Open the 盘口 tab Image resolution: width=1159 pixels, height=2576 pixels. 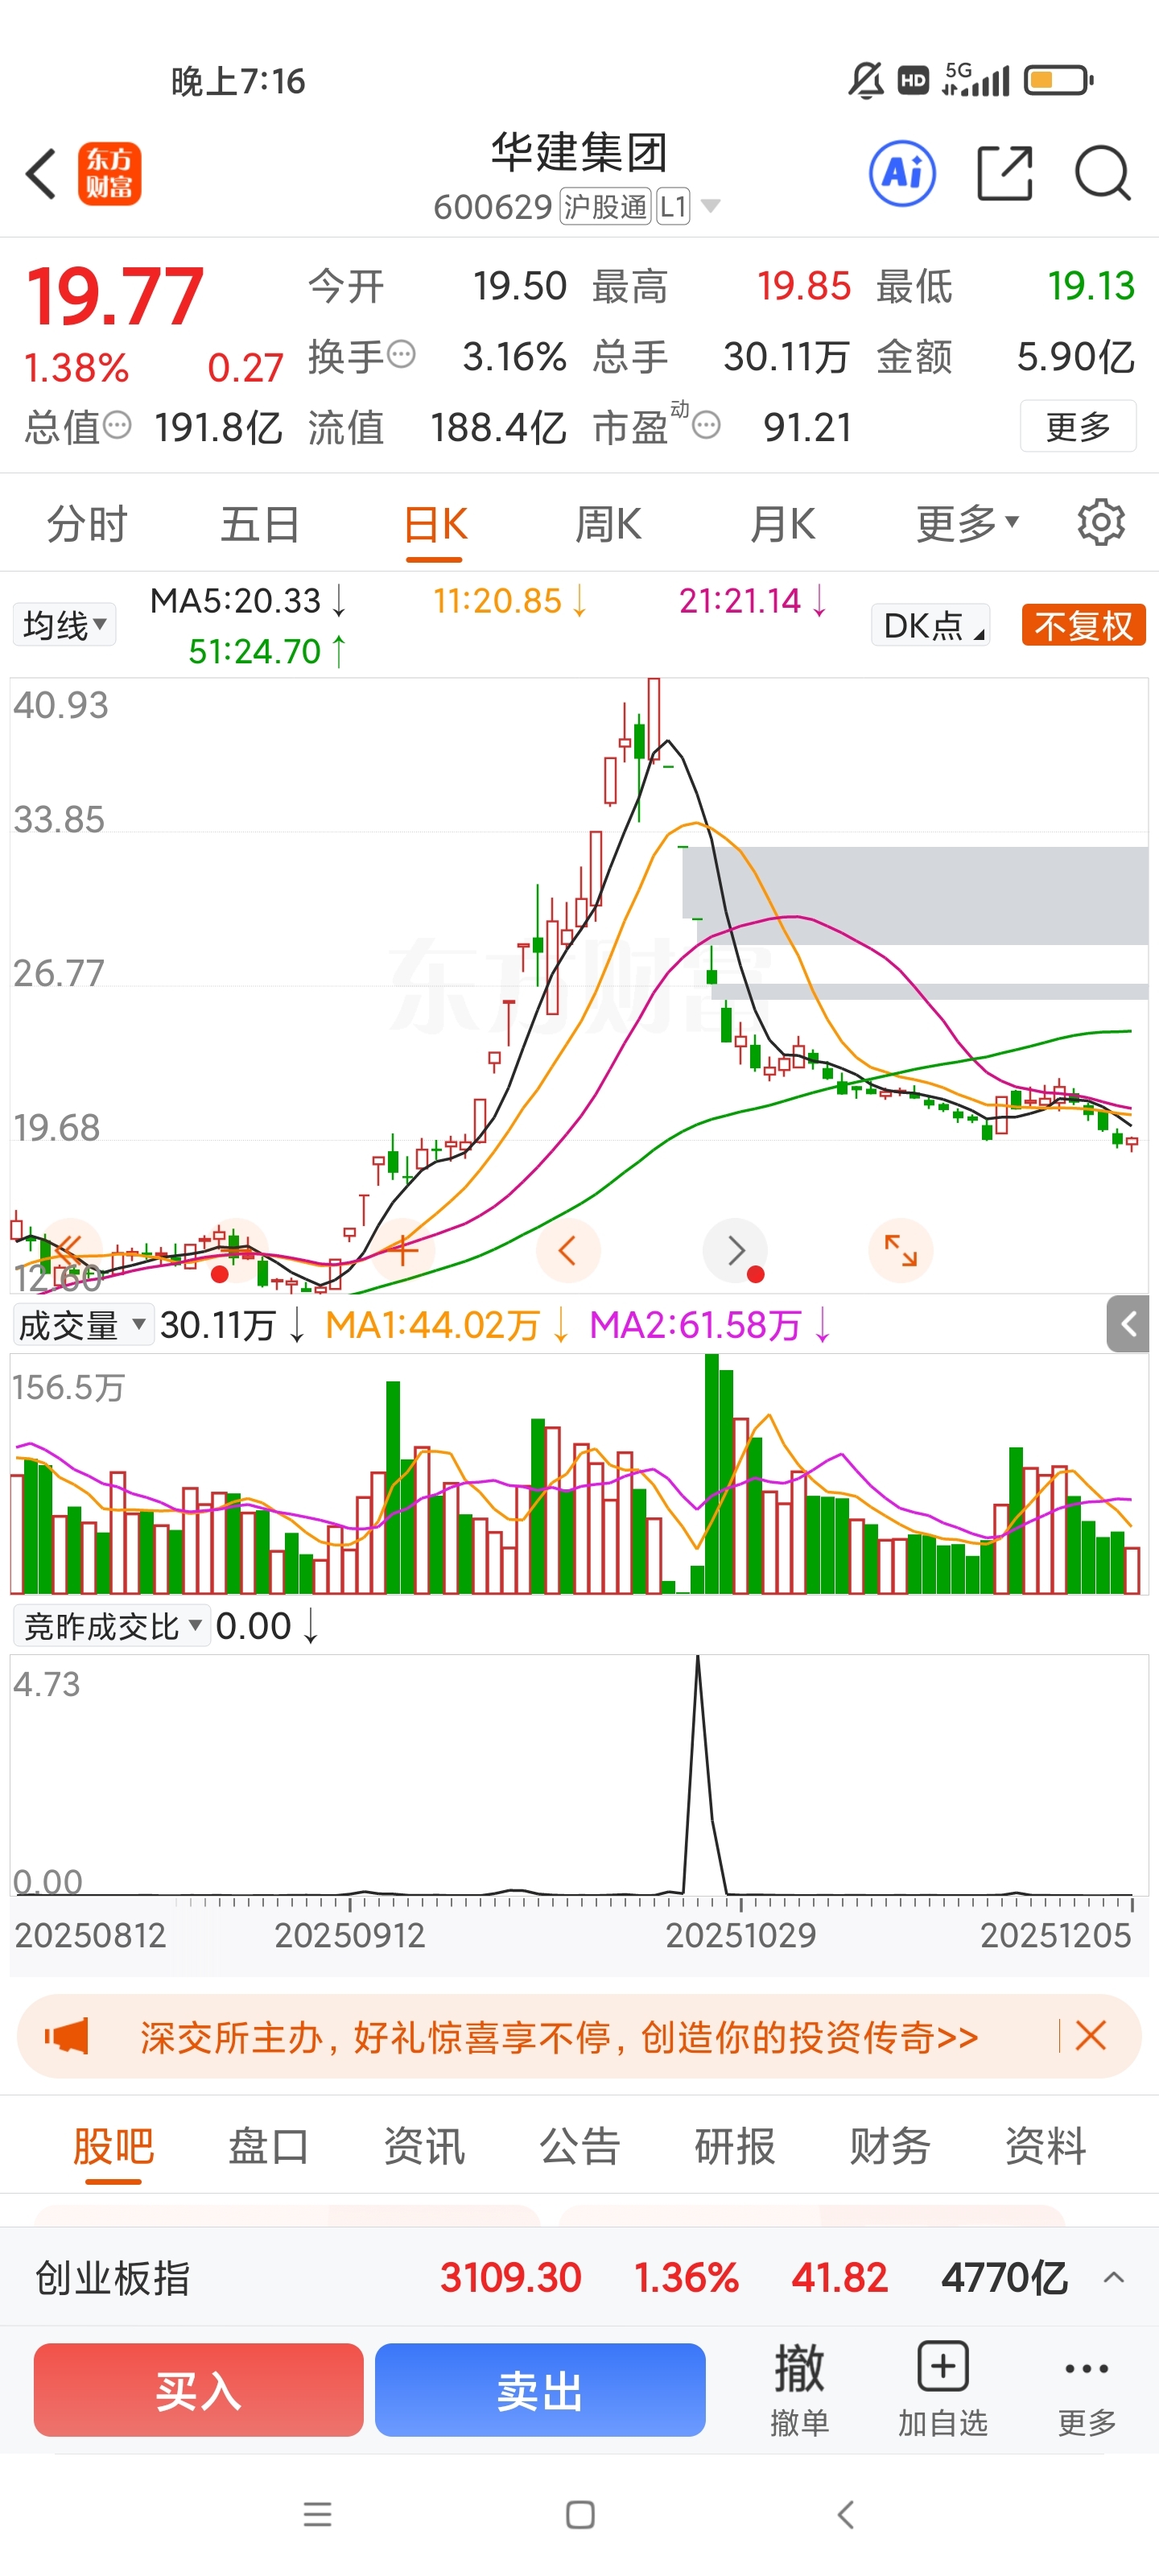coord(268,2145)
